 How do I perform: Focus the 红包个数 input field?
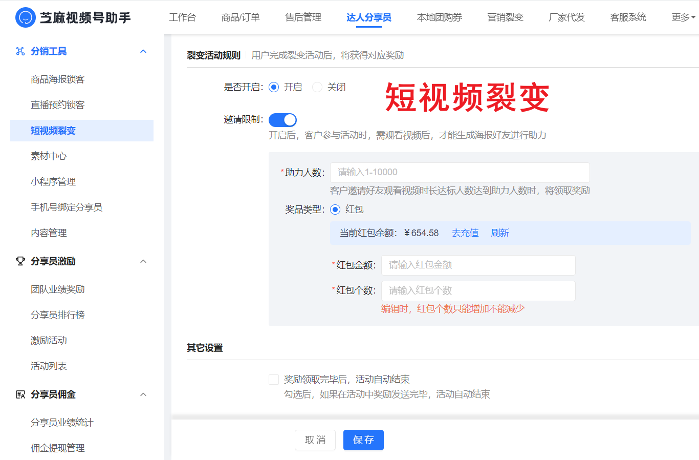tap(478, 291)
